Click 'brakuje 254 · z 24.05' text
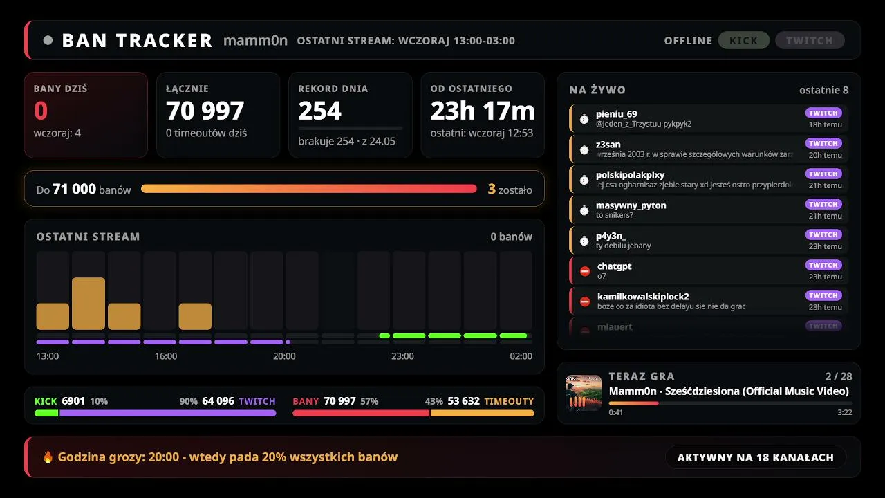The height and width of the screenshot is (498, 885). coord(347,141)
